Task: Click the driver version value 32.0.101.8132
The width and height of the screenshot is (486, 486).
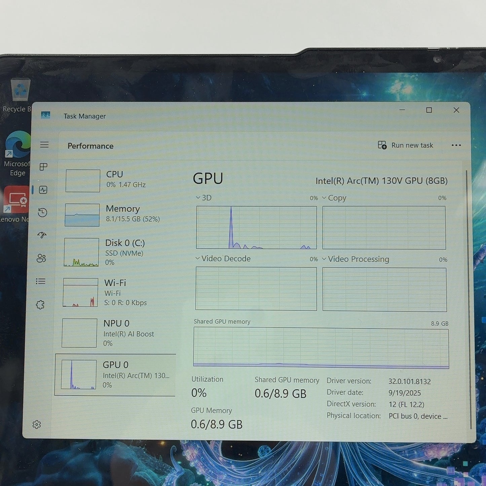Action: tap(409, 381)
